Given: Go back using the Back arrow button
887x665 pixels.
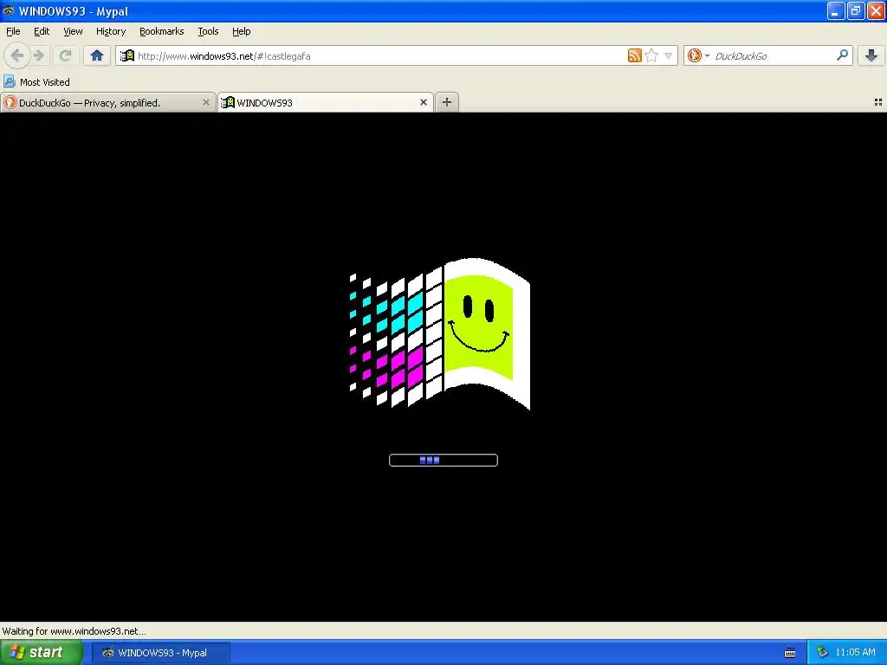Looking at the screenshot, I should point(17,55).
